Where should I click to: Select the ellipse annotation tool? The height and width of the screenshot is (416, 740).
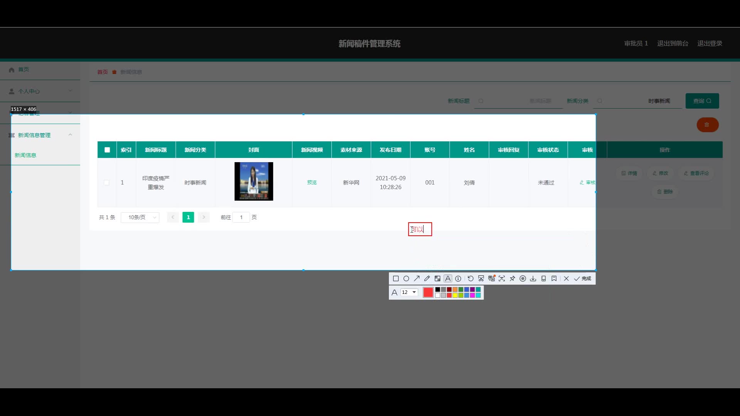pyautogui.click(x=406, y=278)
